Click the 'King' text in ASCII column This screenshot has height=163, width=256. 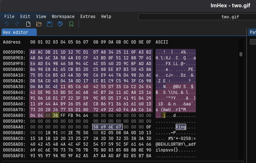tap(181, 127)
